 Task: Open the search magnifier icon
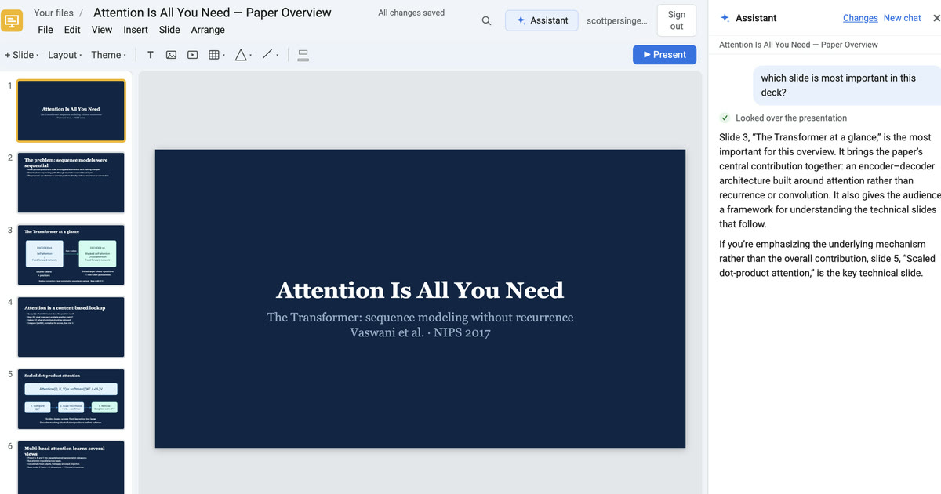coord(486,20)
